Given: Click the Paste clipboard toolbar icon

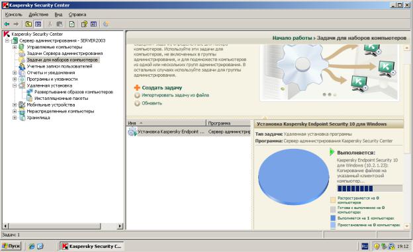Looking at the screenshot, I should [60, 24].
